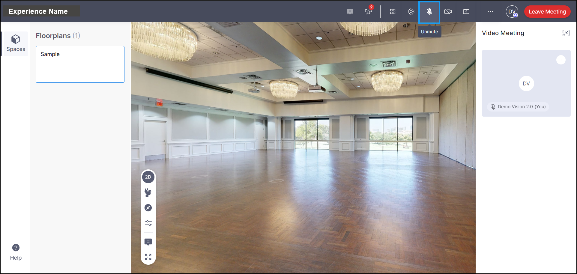This screenshot has width=577, height=274.
Task: Open meeting settings gear icon
Action: point(411,12)
